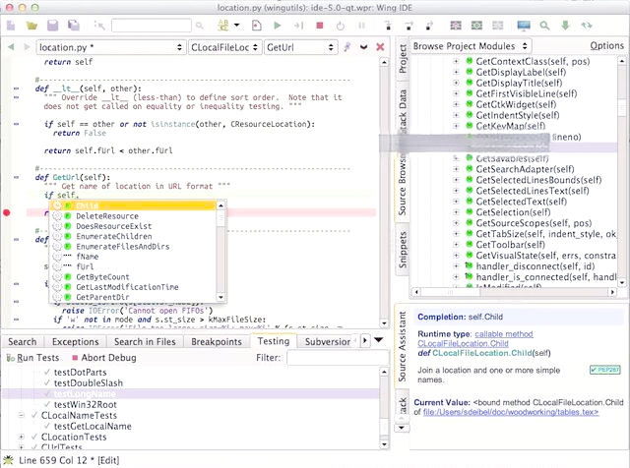The width and height of the screenshot is (630, 468).
Task: Toggle the second tool panel layout icon
Action: [476, 26]
